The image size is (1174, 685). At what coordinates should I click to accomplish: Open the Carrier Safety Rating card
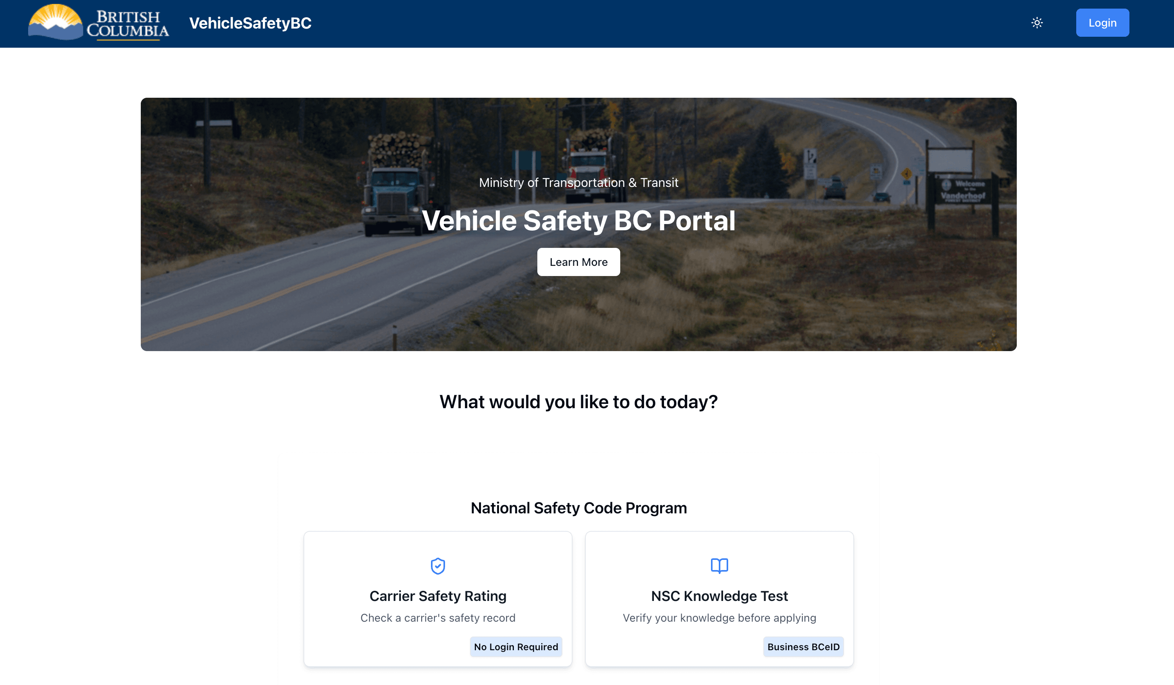[438, 599]
